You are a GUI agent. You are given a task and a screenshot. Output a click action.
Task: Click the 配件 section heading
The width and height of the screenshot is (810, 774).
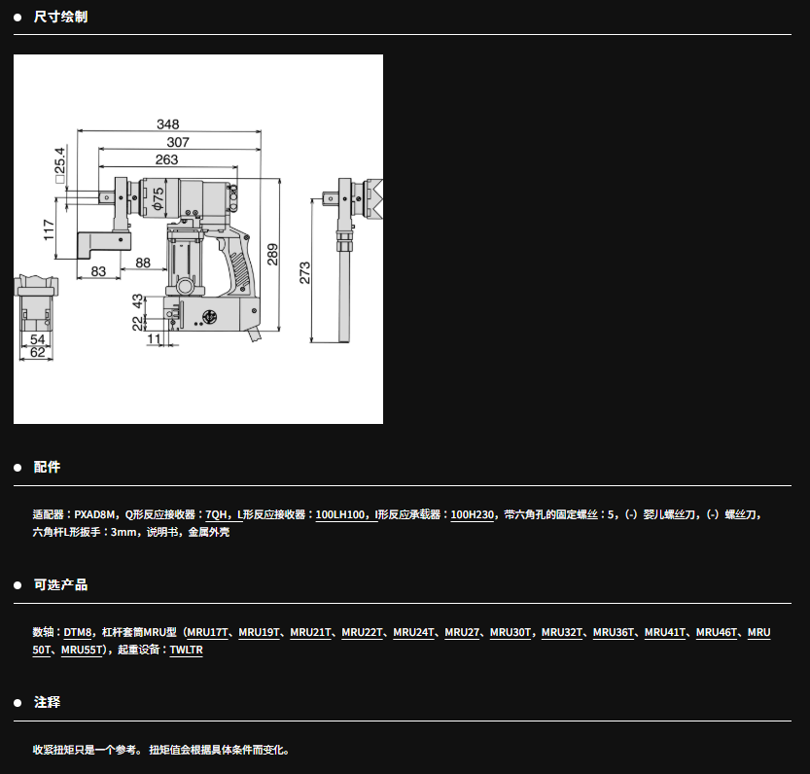[x=47, y=467]
